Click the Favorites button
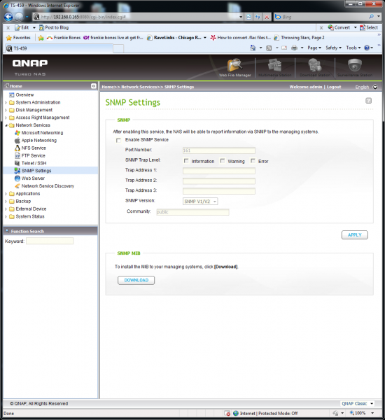Screen dimensions: 385x420 click(18, 38)
